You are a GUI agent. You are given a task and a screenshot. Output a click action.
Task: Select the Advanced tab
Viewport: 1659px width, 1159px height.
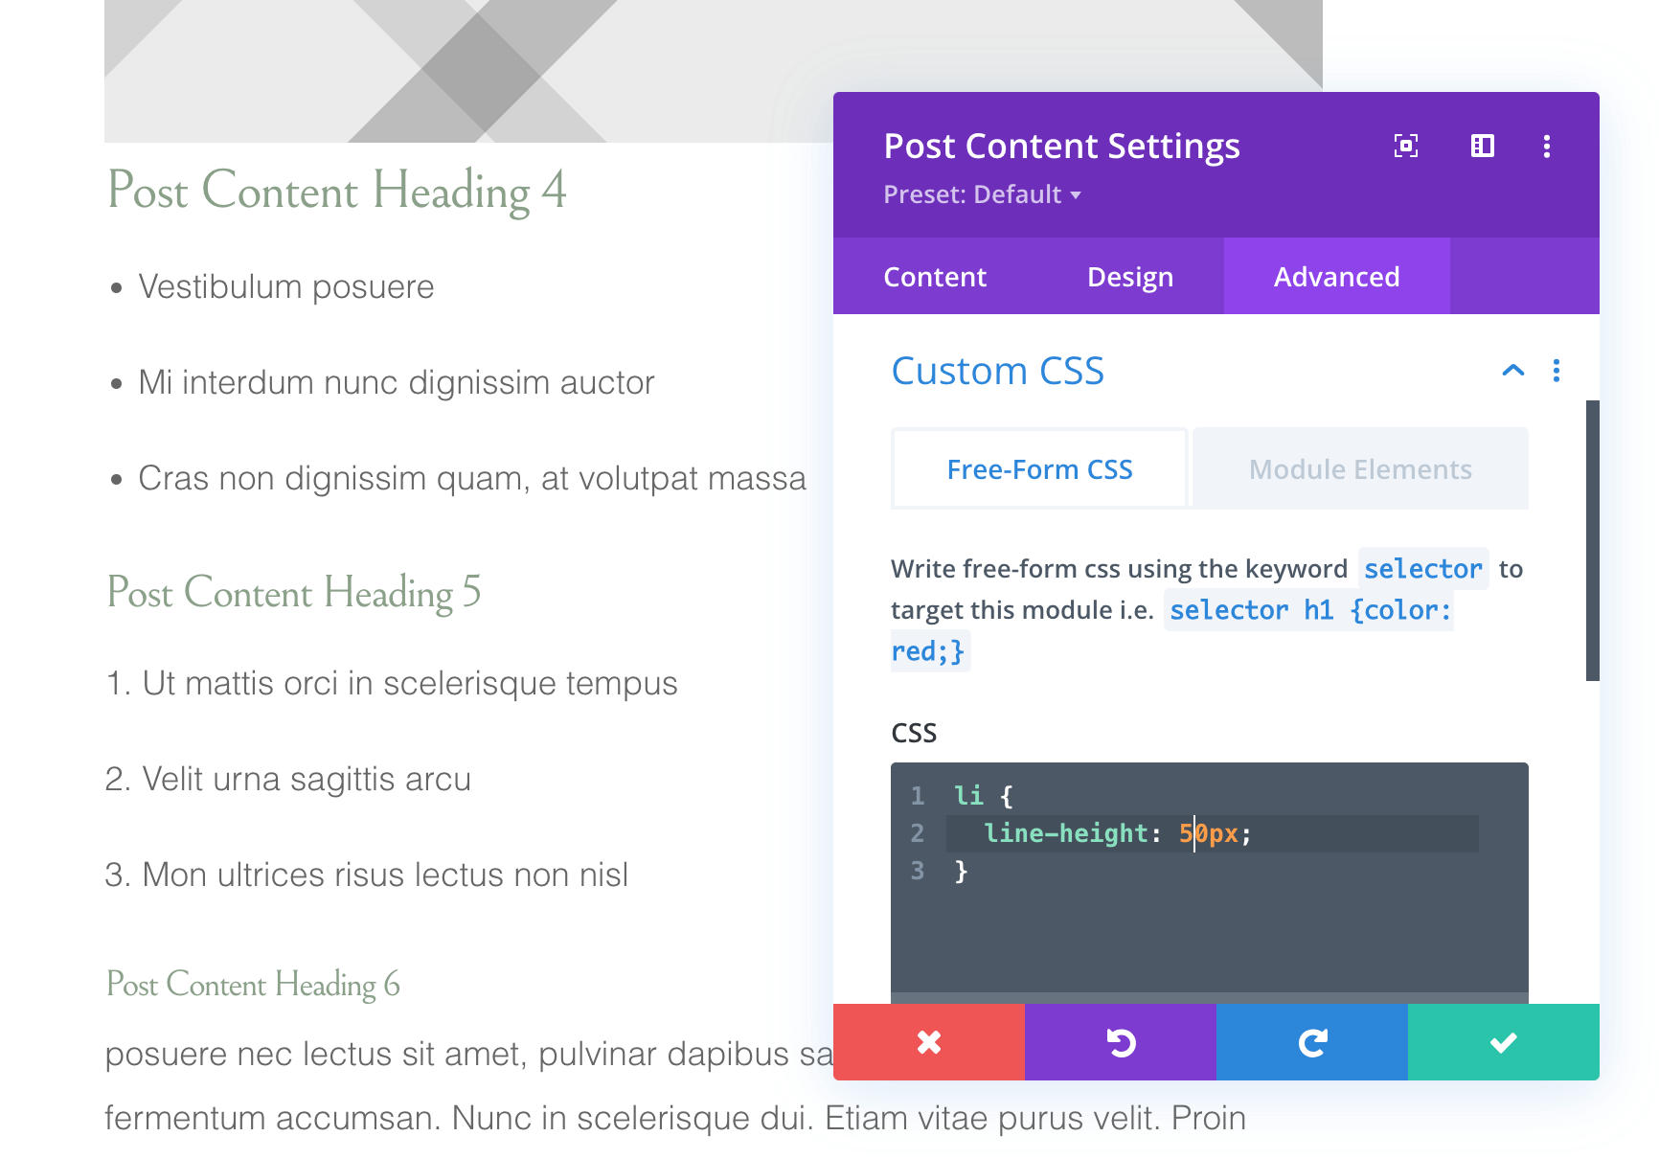click(x=1336, y=277)
